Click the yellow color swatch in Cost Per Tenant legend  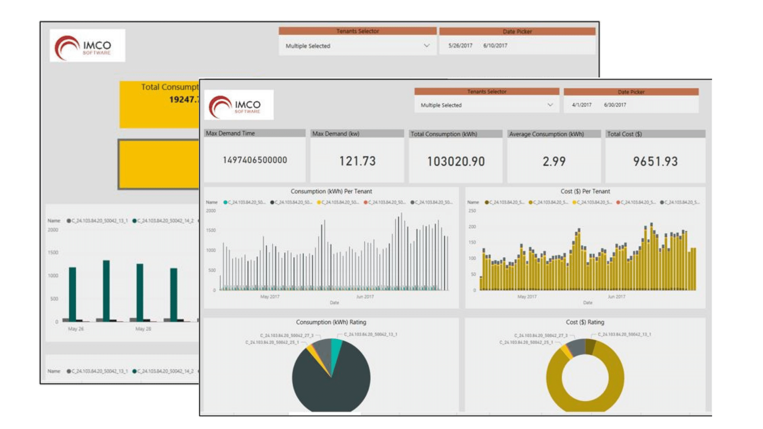pos(574,202)
